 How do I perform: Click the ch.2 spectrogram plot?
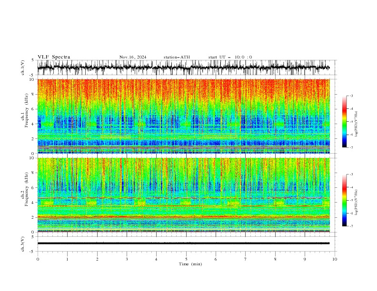click(x=184, y=195)
